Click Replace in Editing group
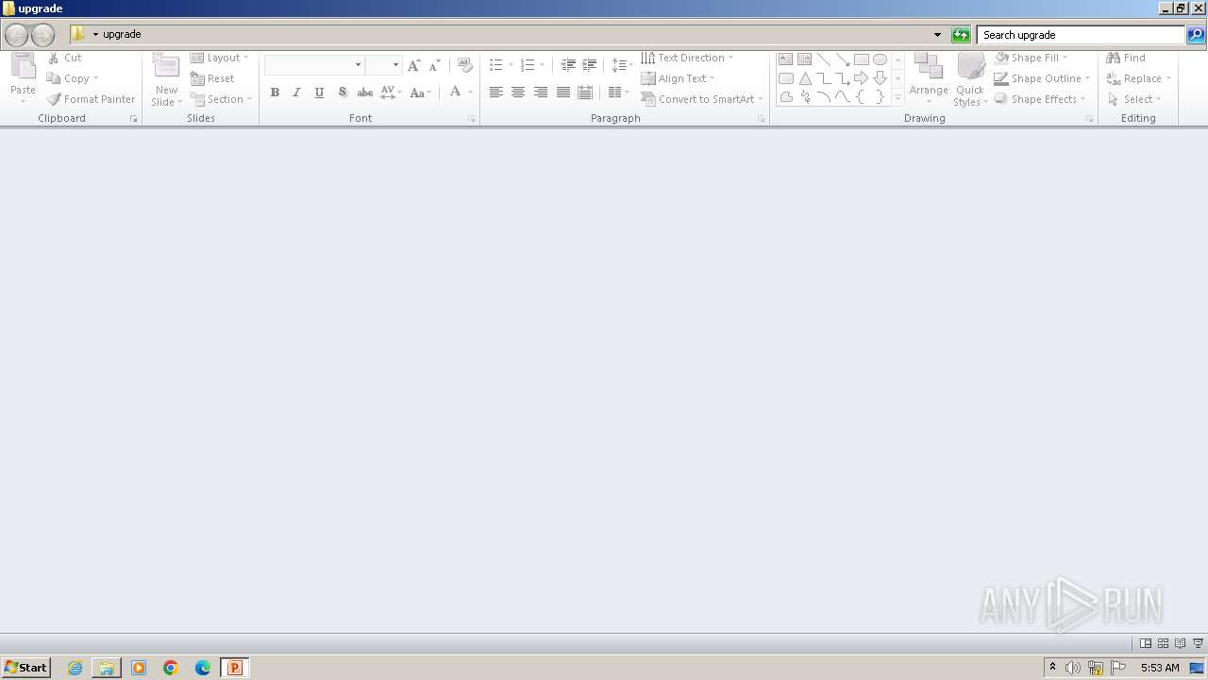The height and width of the screenshot is (680, 1208). [x=1139, y=78]
